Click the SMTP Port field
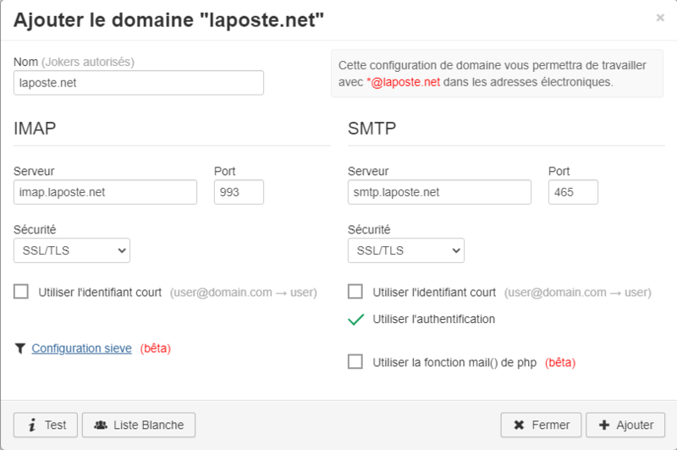 [x=573, y=192]
